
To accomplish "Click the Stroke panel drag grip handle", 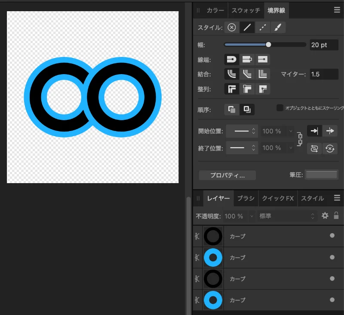I will coord(198,10).
